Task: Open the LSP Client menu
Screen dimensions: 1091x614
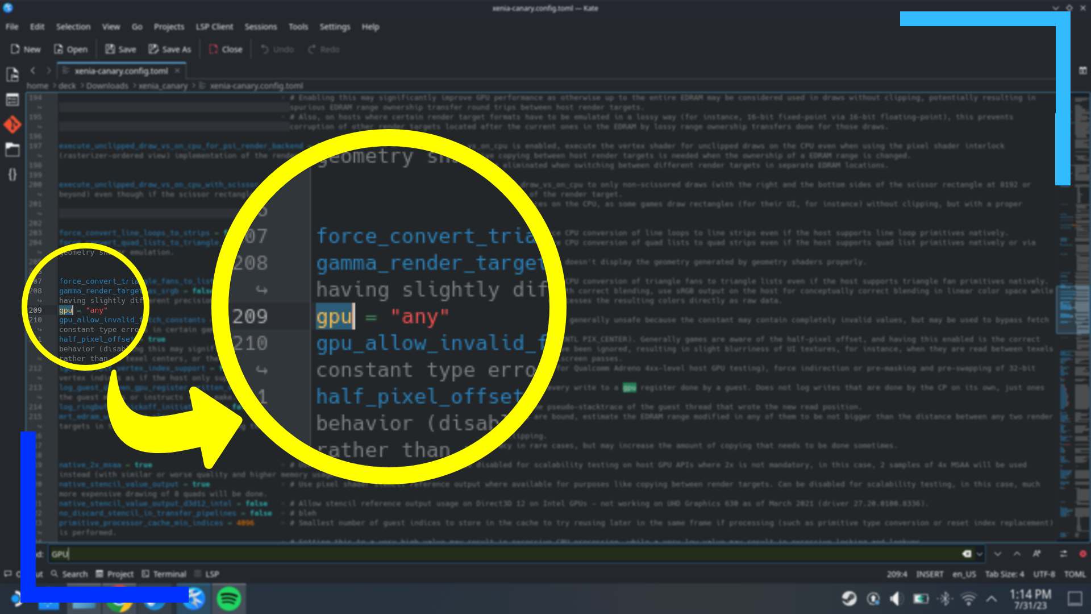Action: (x=214, y=27)
